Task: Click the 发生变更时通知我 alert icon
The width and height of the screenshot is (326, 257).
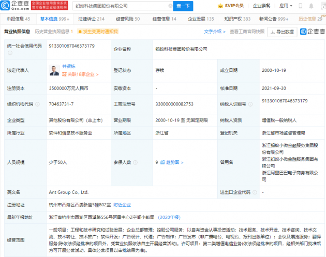Action: point(79,32)
